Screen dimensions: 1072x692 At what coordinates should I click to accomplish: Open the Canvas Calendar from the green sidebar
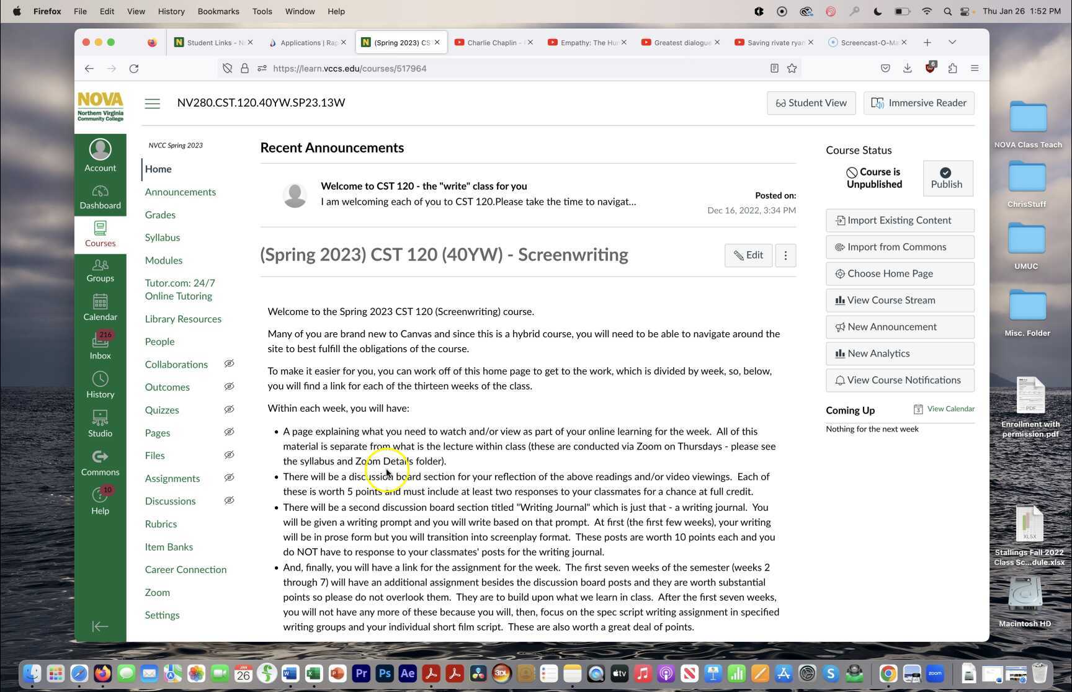[x=100, y=307]
